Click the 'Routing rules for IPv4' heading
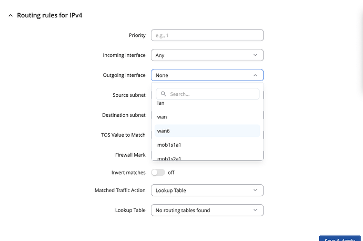This screenshot has width=363, height=241. pyautogui.click(x=49, y=15)
